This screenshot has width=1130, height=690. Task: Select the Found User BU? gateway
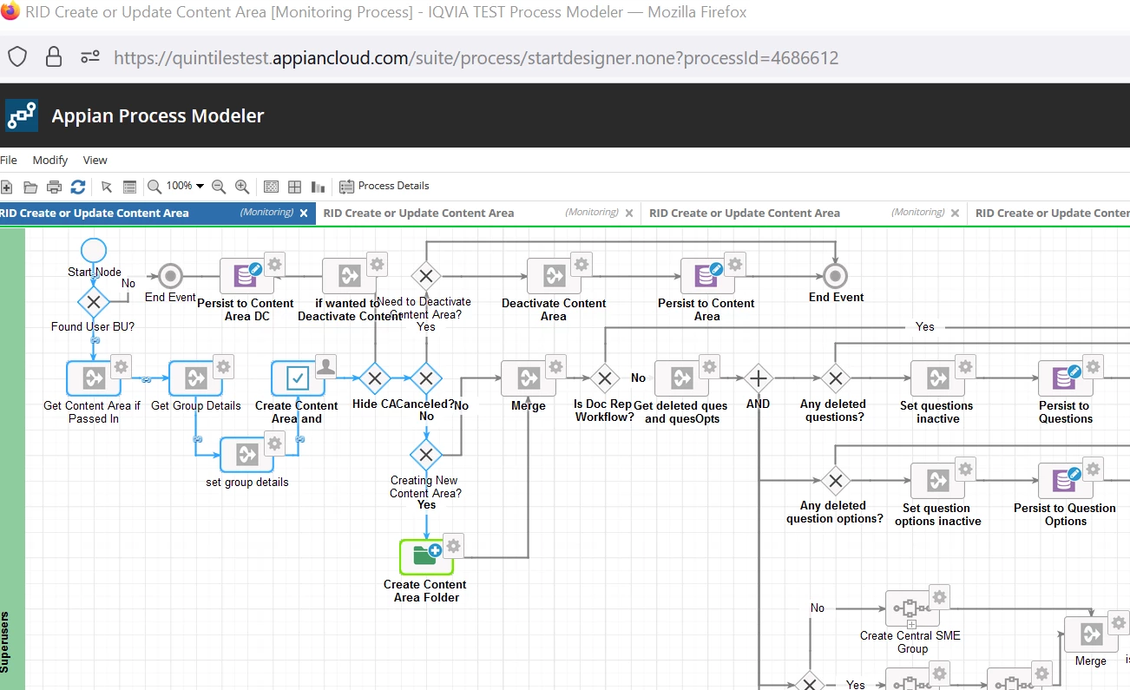click(x=93, y=302)
